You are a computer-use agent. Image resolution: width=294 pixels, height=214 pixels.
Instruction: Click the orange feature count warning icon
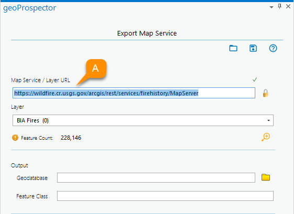tap(15, 138)
